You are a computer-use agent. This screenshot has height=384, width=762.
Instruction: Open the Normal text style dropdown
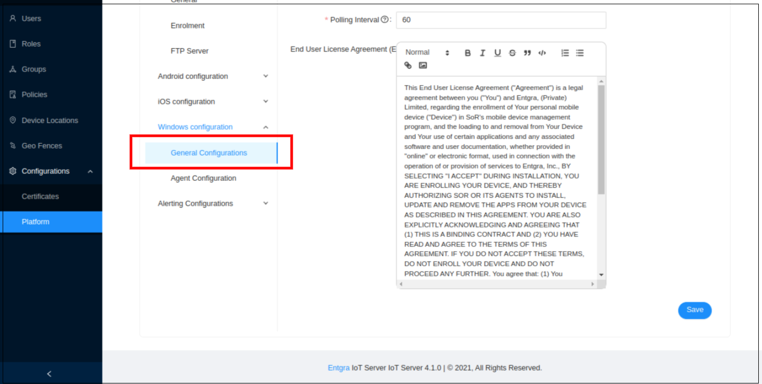click(x=424, y=52)
